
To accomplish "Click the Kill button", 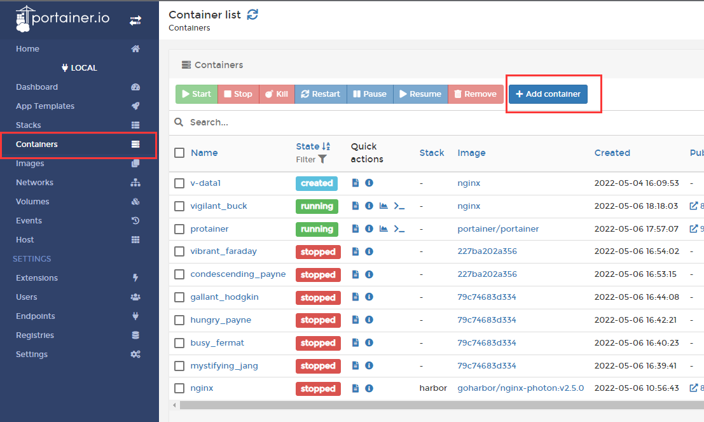I will 277,94.
